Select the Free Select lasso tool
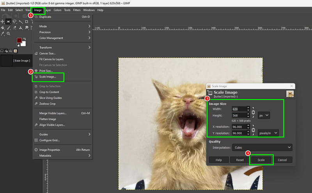This screenshot has width=312, height=193. coord(14,21)
